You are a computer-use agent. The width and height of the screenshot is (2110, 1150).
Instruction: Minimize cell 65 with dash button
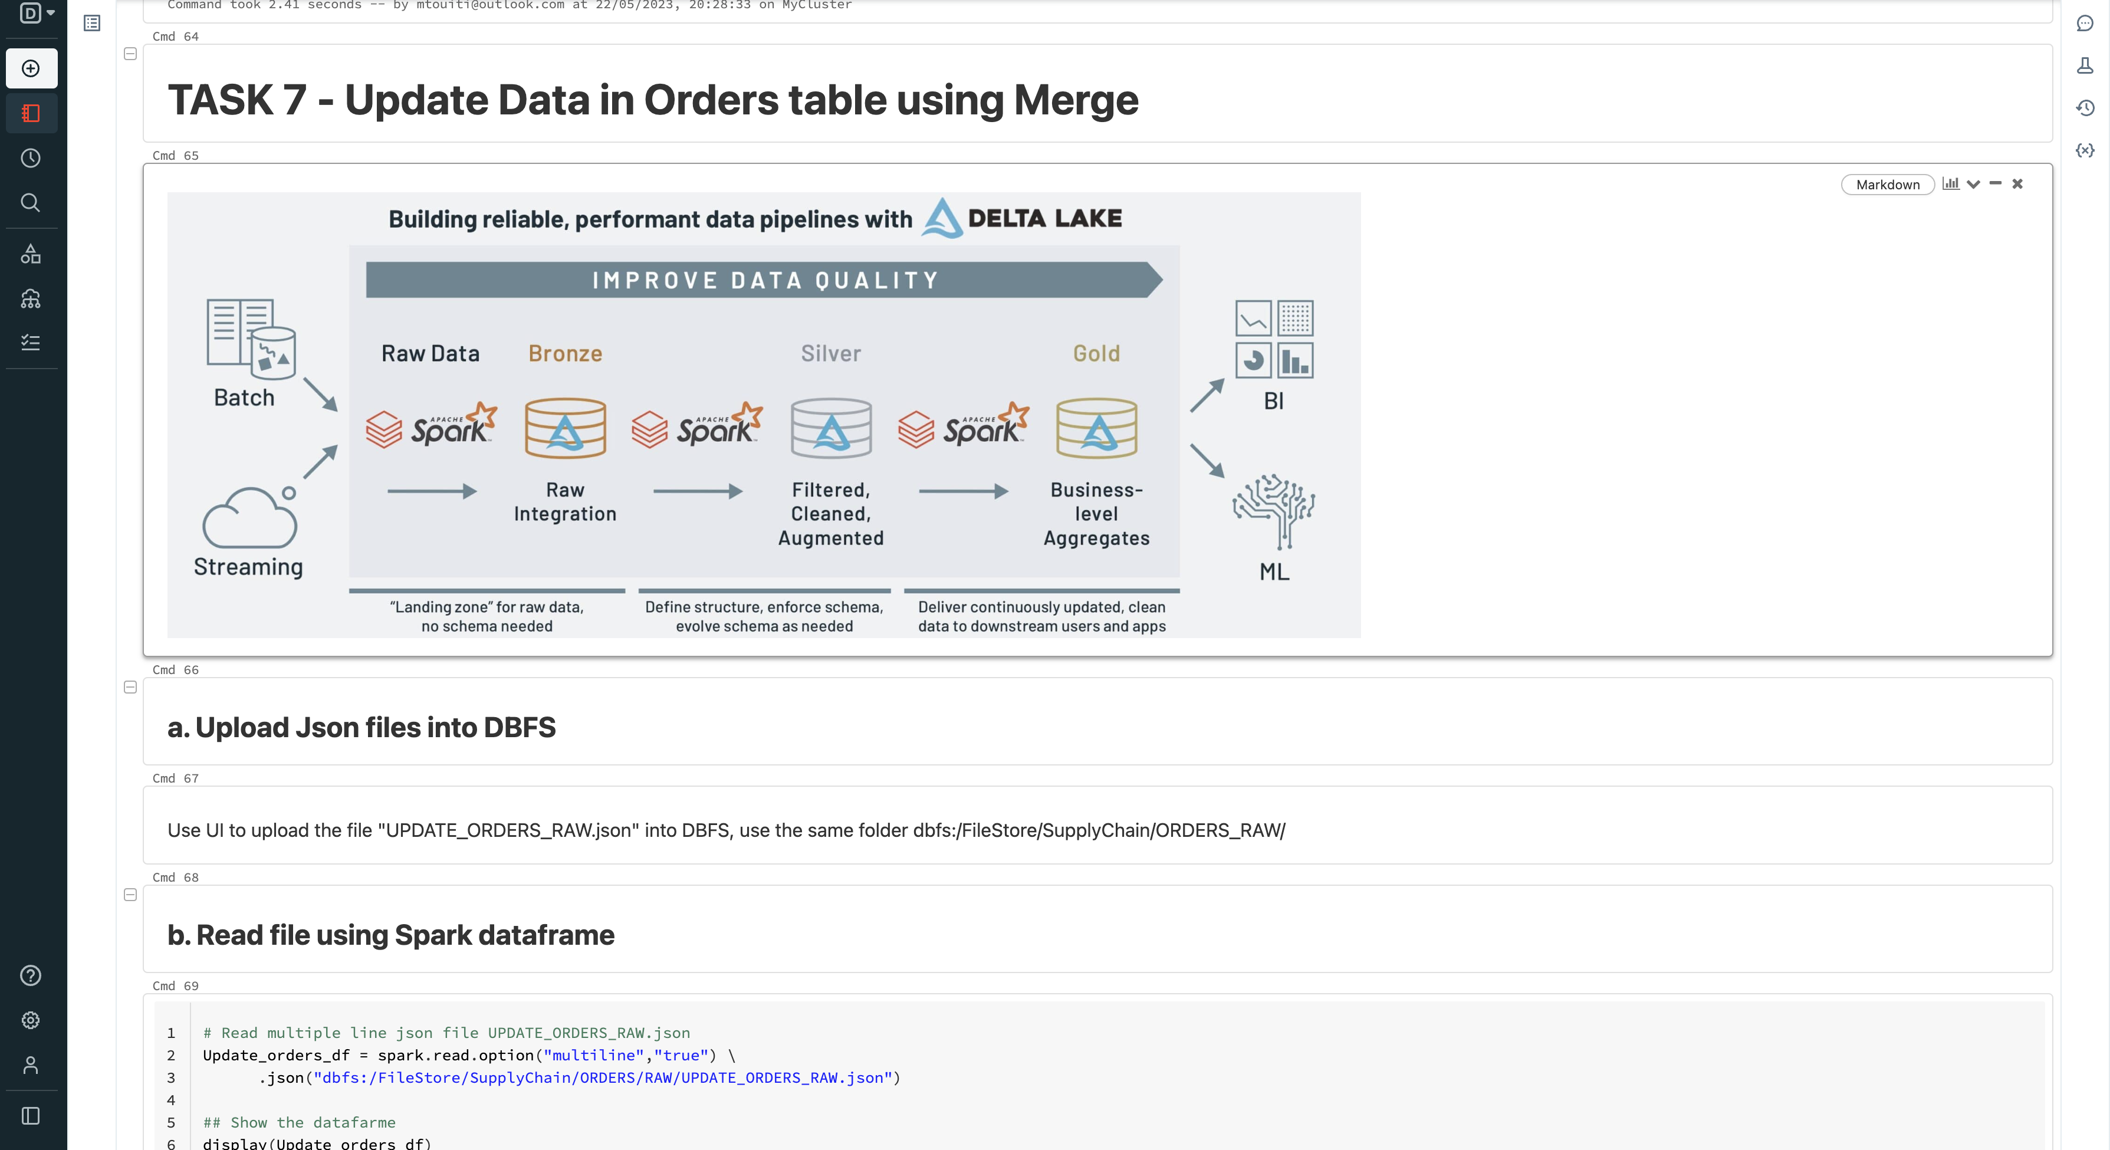pos(1996,183)
